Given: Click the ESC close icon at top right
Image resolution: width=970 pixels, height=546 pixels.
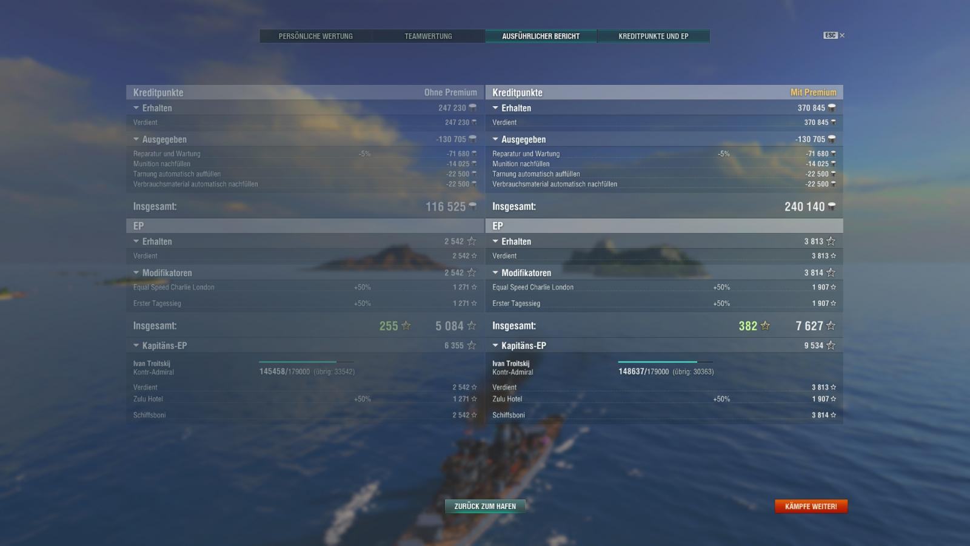Looking at the screenshot, I should (841, 35).
